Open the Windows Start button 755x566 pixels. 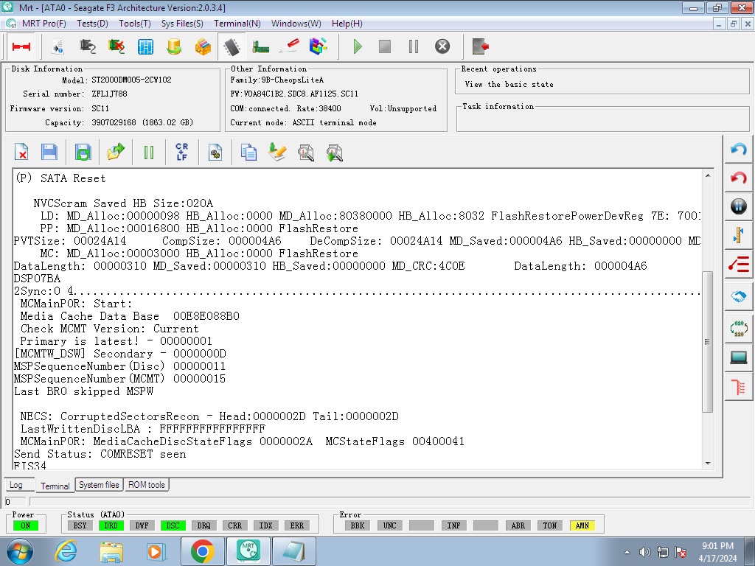click(x=20, y=551)
